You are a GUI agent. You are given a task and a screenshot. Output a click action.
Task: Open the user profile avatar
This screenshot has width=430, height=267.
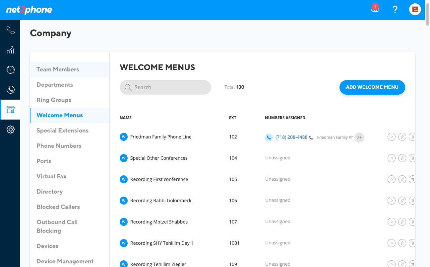415,9
